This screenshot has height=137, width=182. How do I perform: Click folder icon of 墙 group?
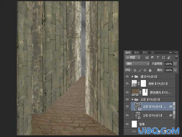coord(136,76)
